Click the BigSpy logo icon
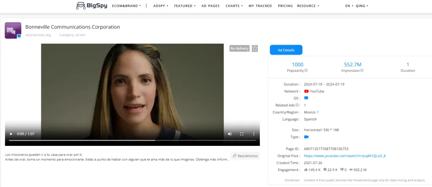Image resolution: width=432 pixels, height=187 pixels. [x=81, y=6]
